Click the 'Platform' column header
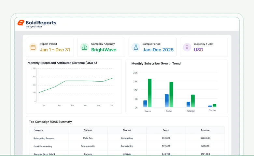The image size is (254, 156). (x=88, y=130)
